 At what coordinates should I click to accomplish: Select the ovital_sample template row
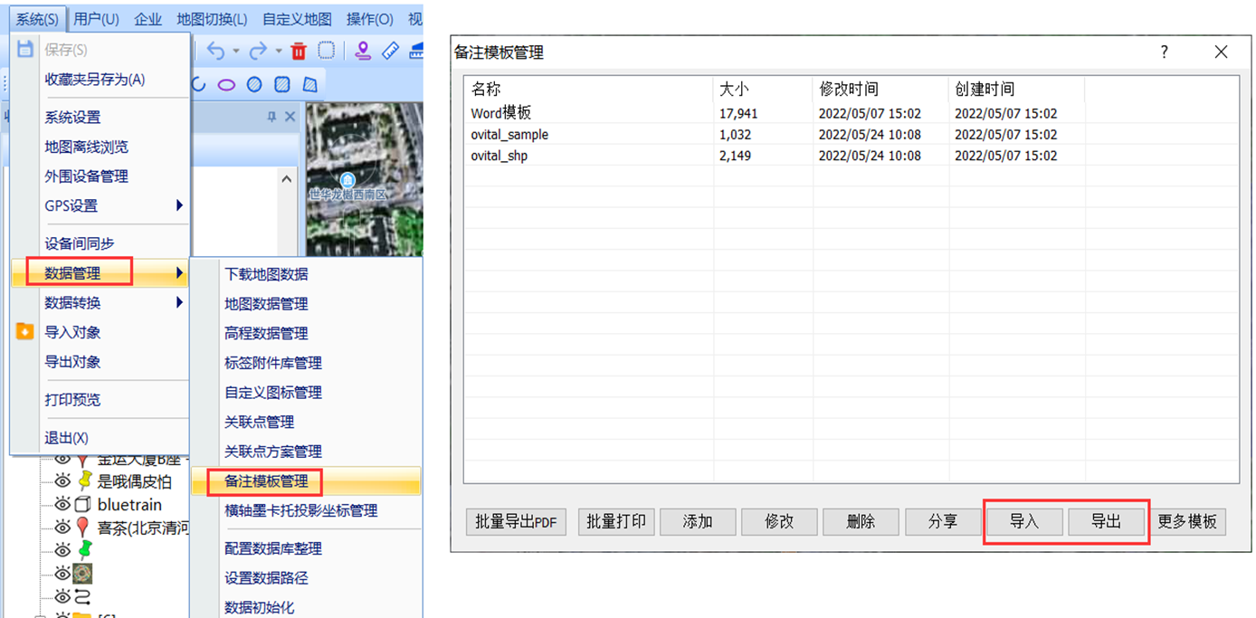509,135
